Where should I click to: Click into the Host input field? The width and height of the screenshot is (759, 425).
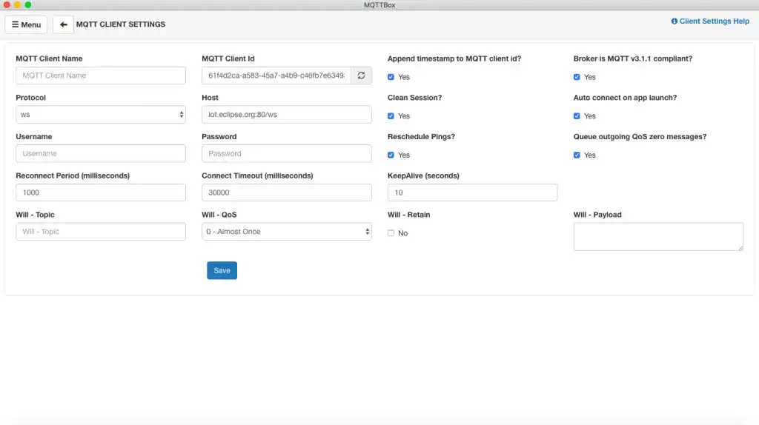[x=286, y=115]
